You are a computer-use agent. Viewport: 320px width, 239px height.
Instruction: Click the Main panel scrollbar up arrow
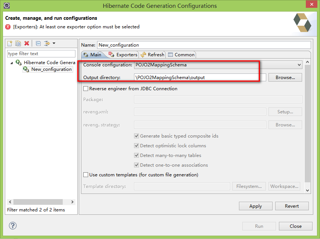pos(308,62)
